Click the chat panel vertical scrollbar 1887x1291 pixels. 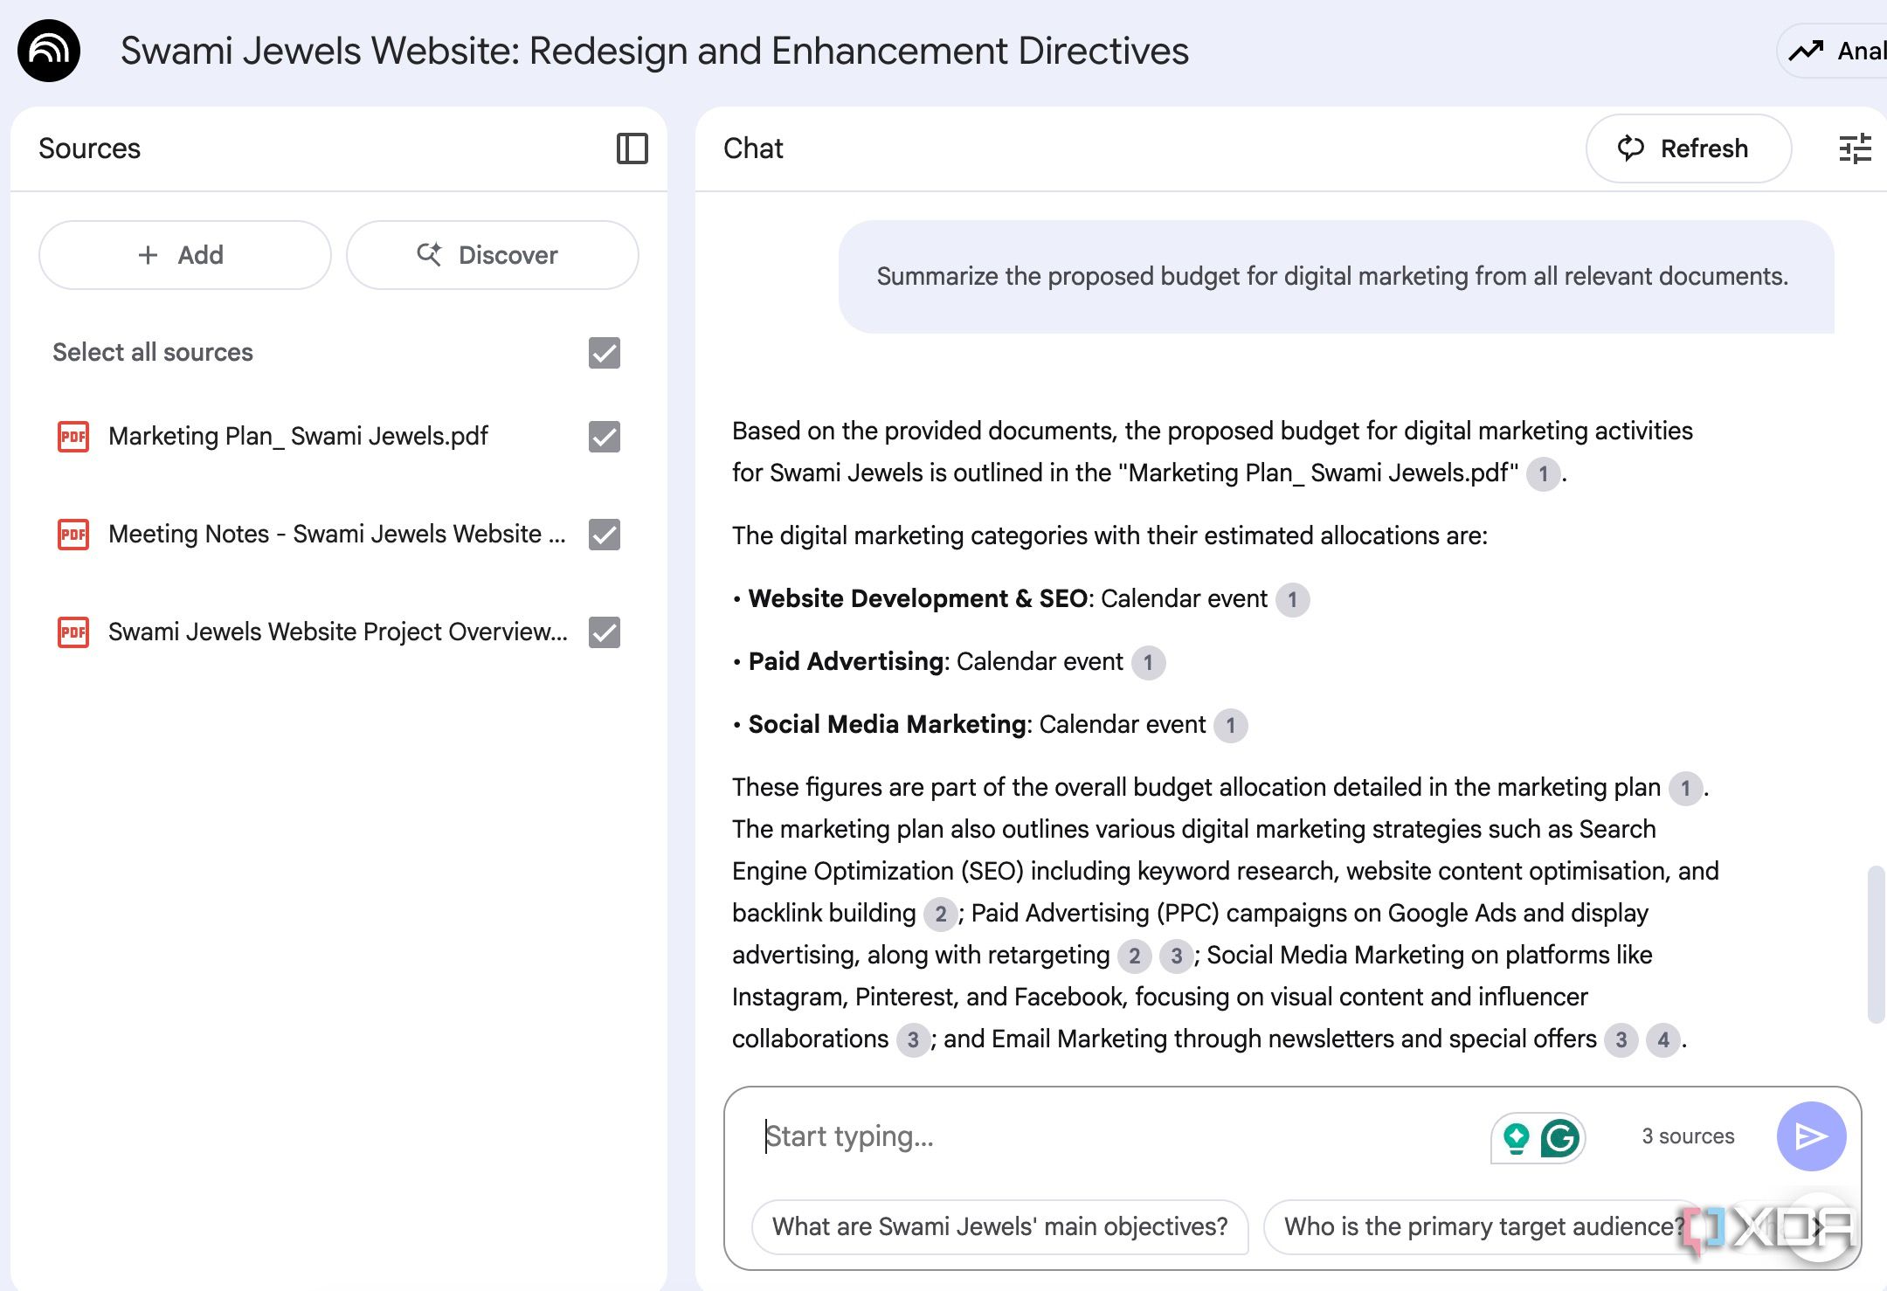click(x=1875, y=943)
